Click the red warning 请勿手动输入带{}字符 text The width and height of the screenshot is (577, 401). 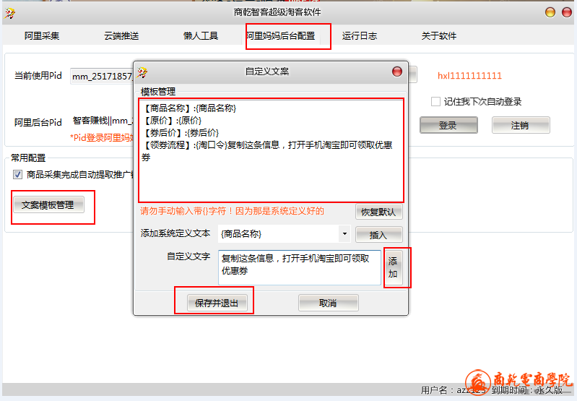232,211
